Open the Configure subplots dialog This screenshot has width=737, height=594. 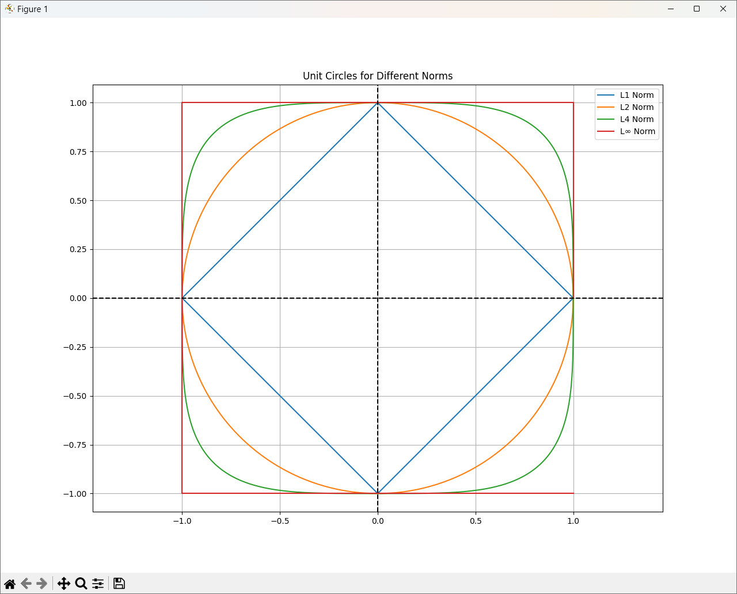pyautogui.click(x=98, y=584)
